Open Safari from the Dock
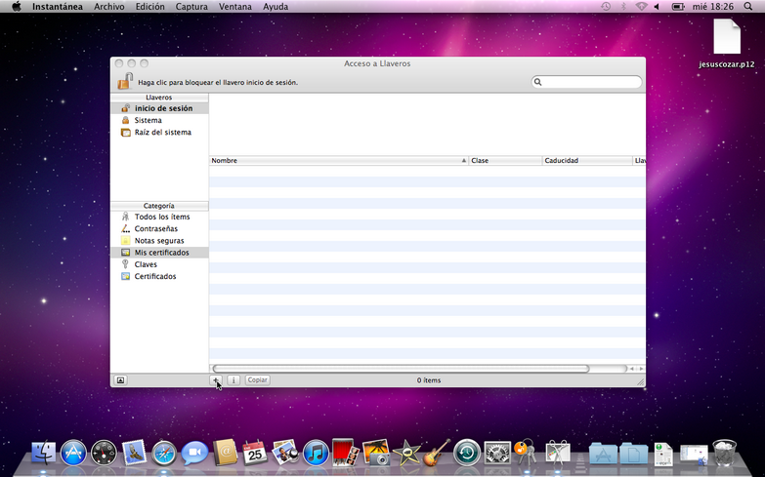Image resolution: width=765 pixels, height=477 pixels. point(164,454)
